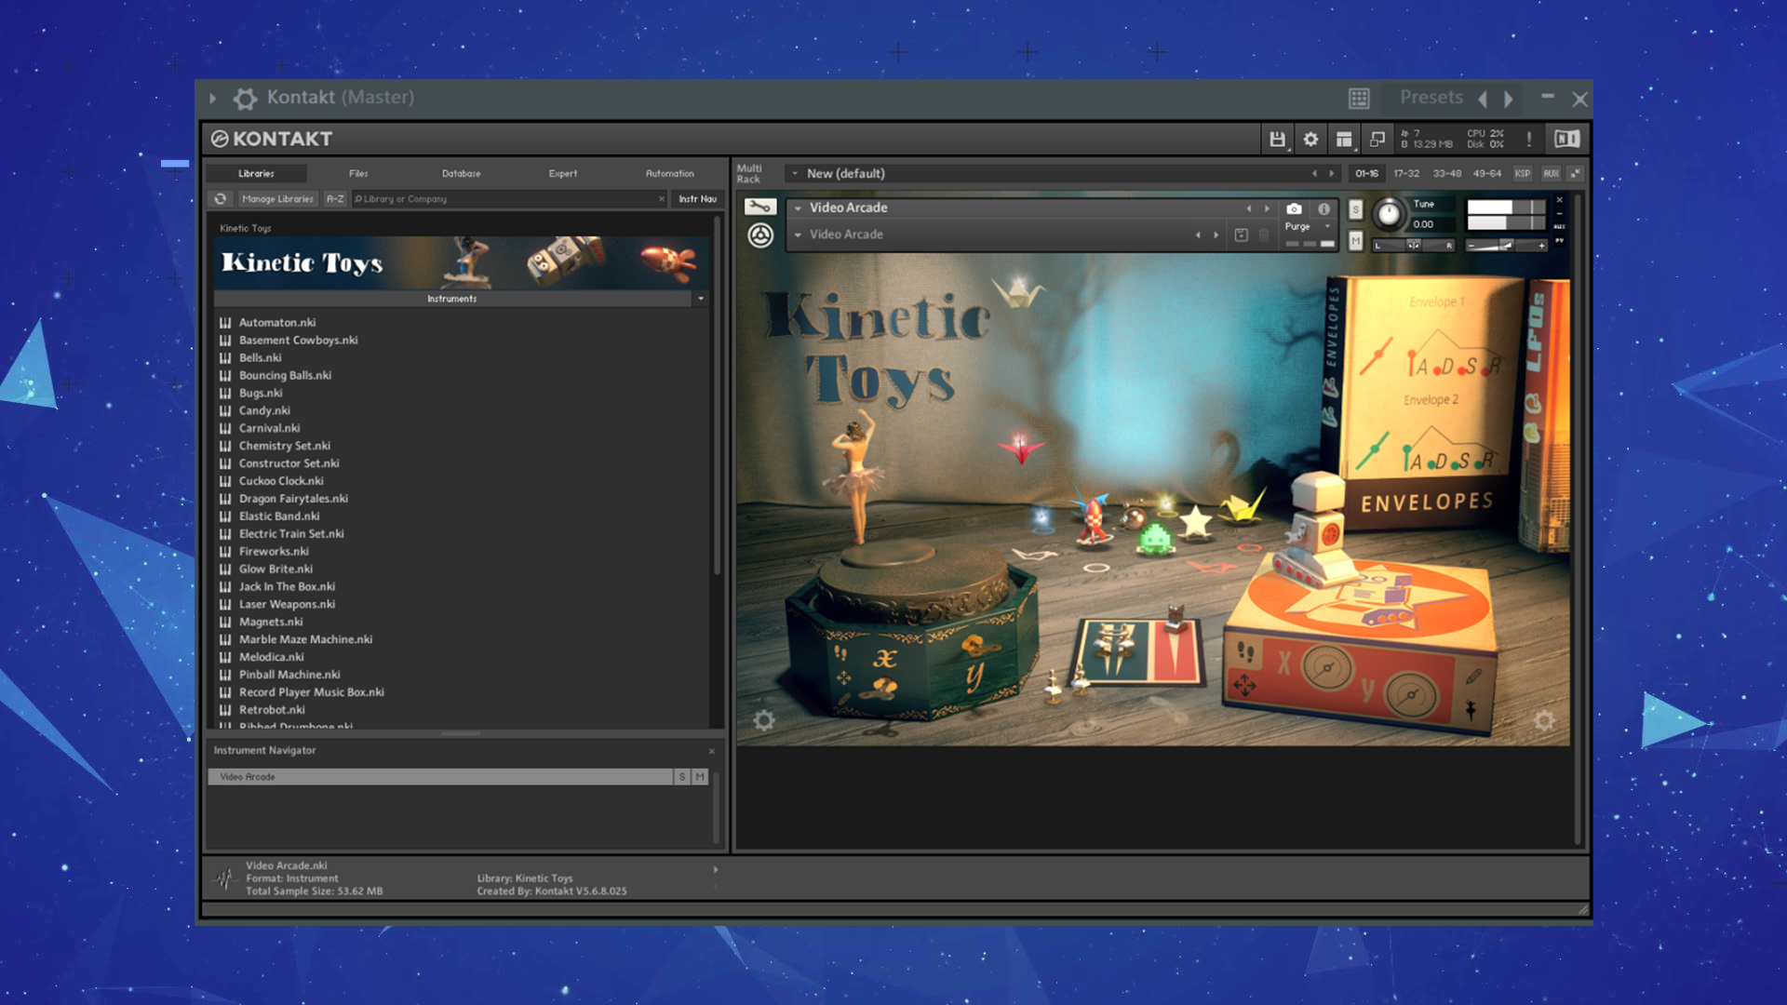Viewport: 1787px width, 1005px height.
Task: Select previous multi with left arrow in rack header
Action: click(x=1314, y=173)
